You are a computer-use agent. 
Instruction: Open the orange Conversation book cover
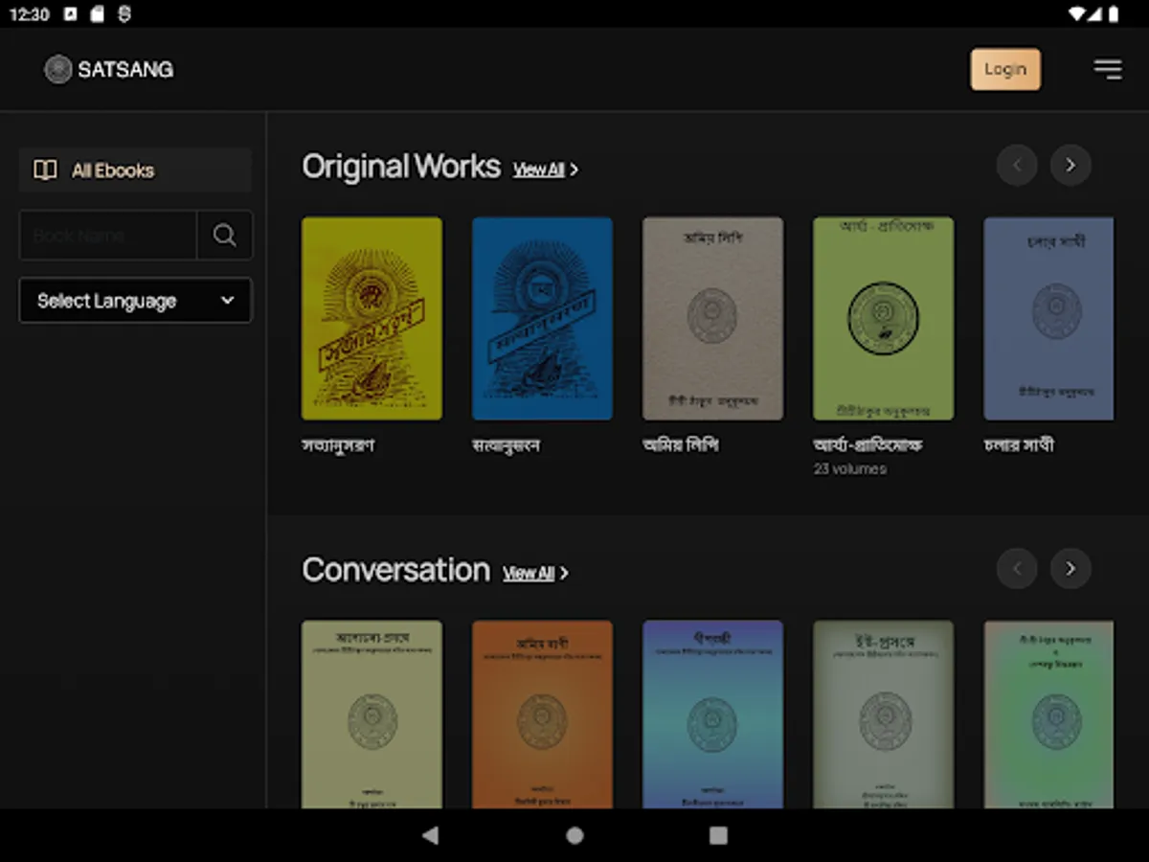click(542, 714)
